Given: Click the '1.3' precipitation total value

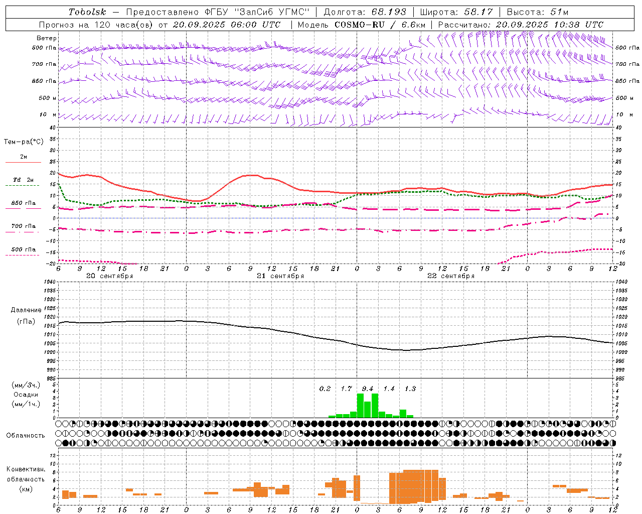Looking at the screenshot, I should coord(410,389).
